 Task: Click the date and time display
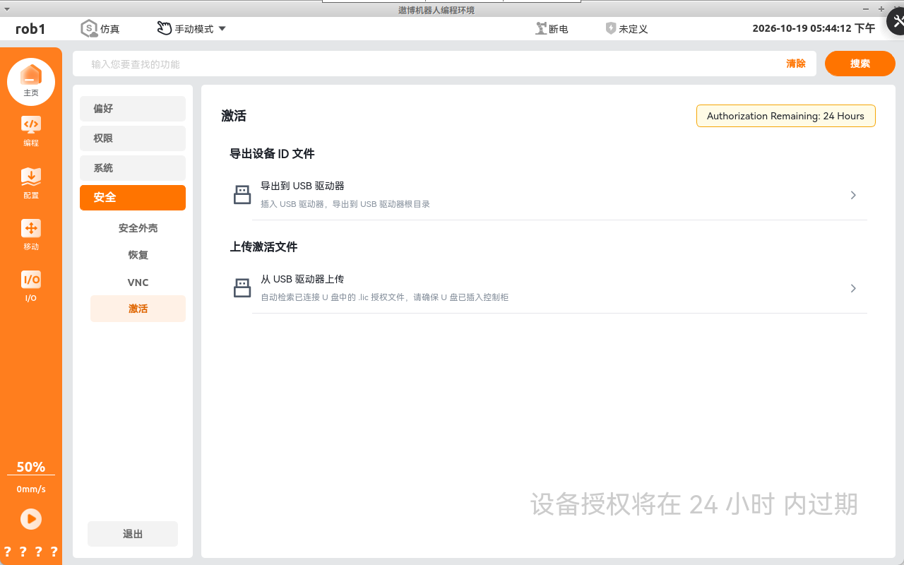coord(814,29)
